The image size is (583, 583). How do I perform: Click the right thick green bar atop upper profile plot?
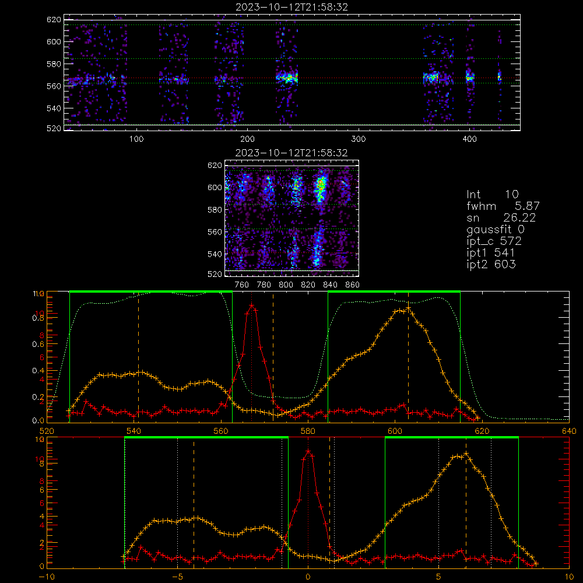(394, 291)
